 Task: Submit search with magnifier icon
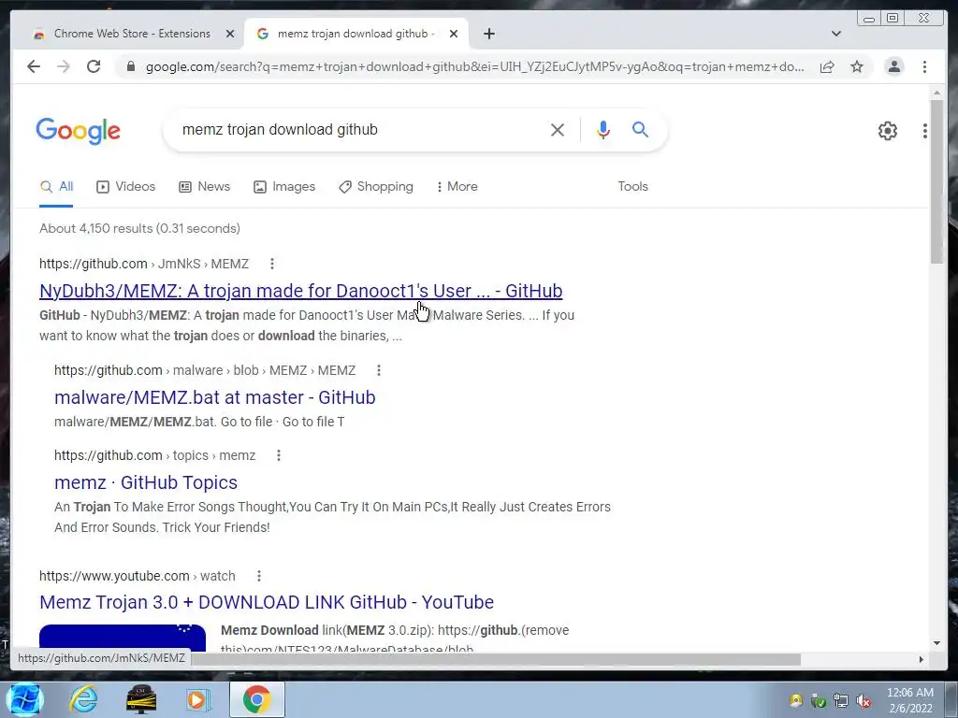(640, 129)
